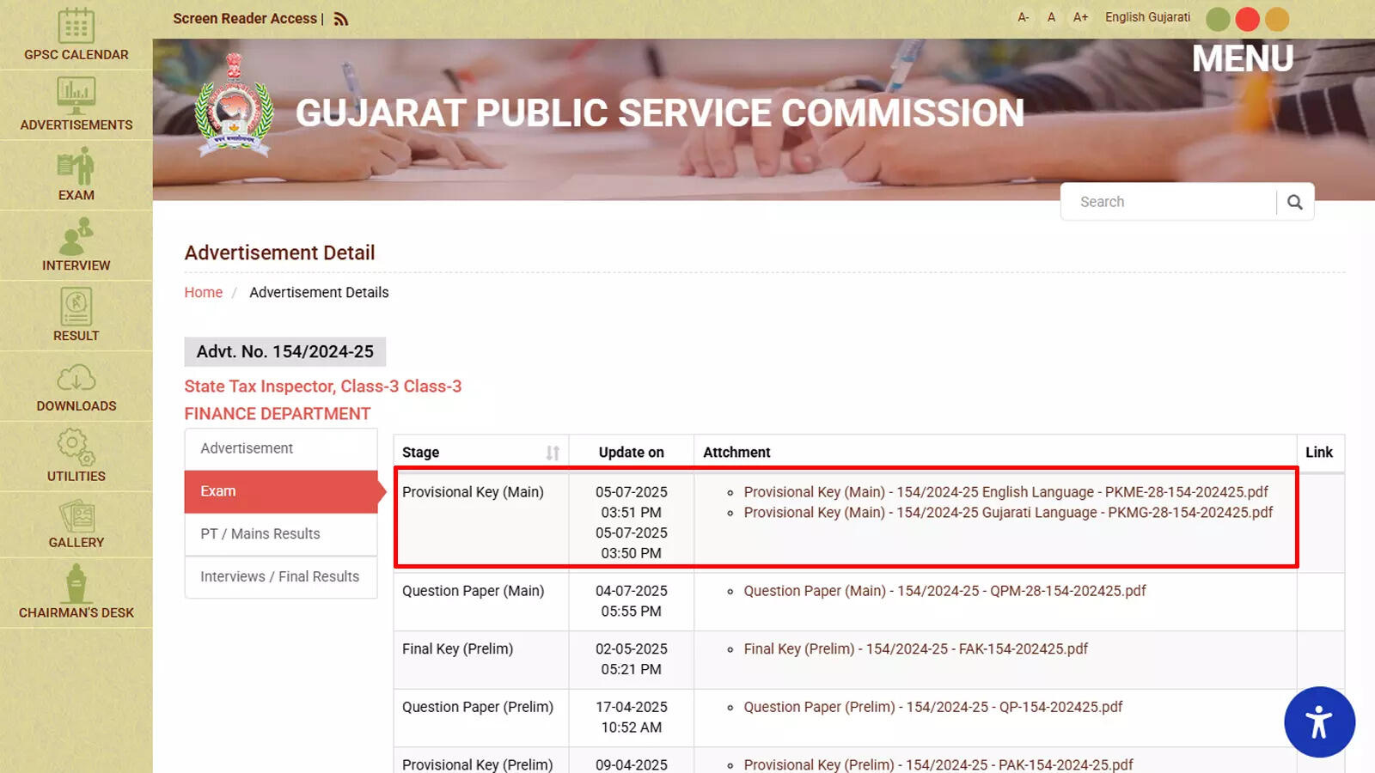Increase font size with A+

pos(1080,17)
